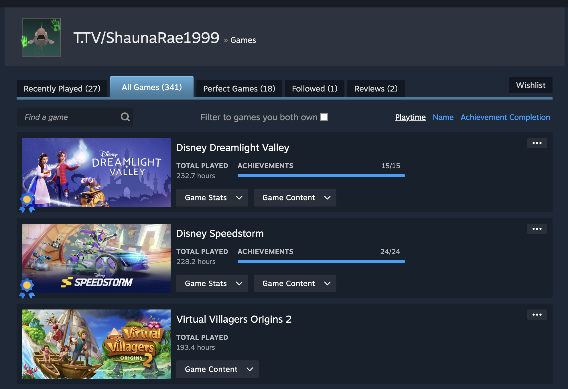
Task: Click the perfect-game ribbon badge on Dreamlight Valley
Action: (27, 203)
